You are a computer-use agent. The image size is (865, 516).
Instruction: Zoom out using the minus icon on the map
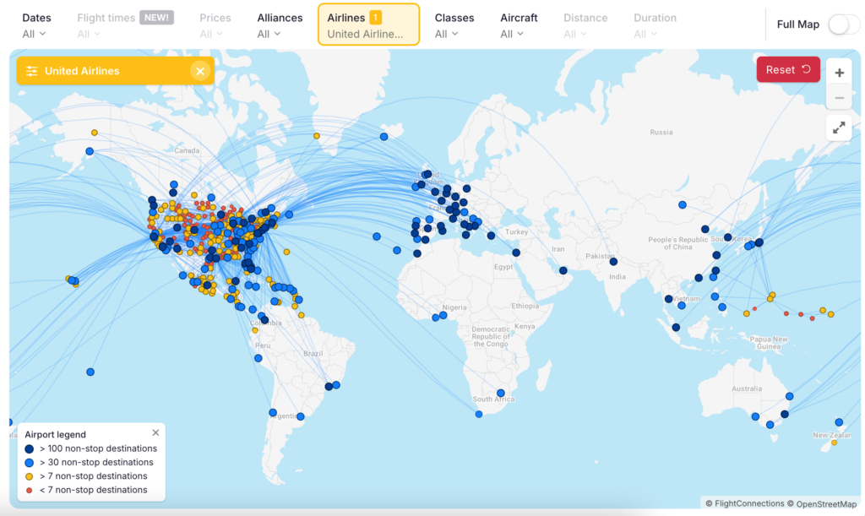(839, 97)
